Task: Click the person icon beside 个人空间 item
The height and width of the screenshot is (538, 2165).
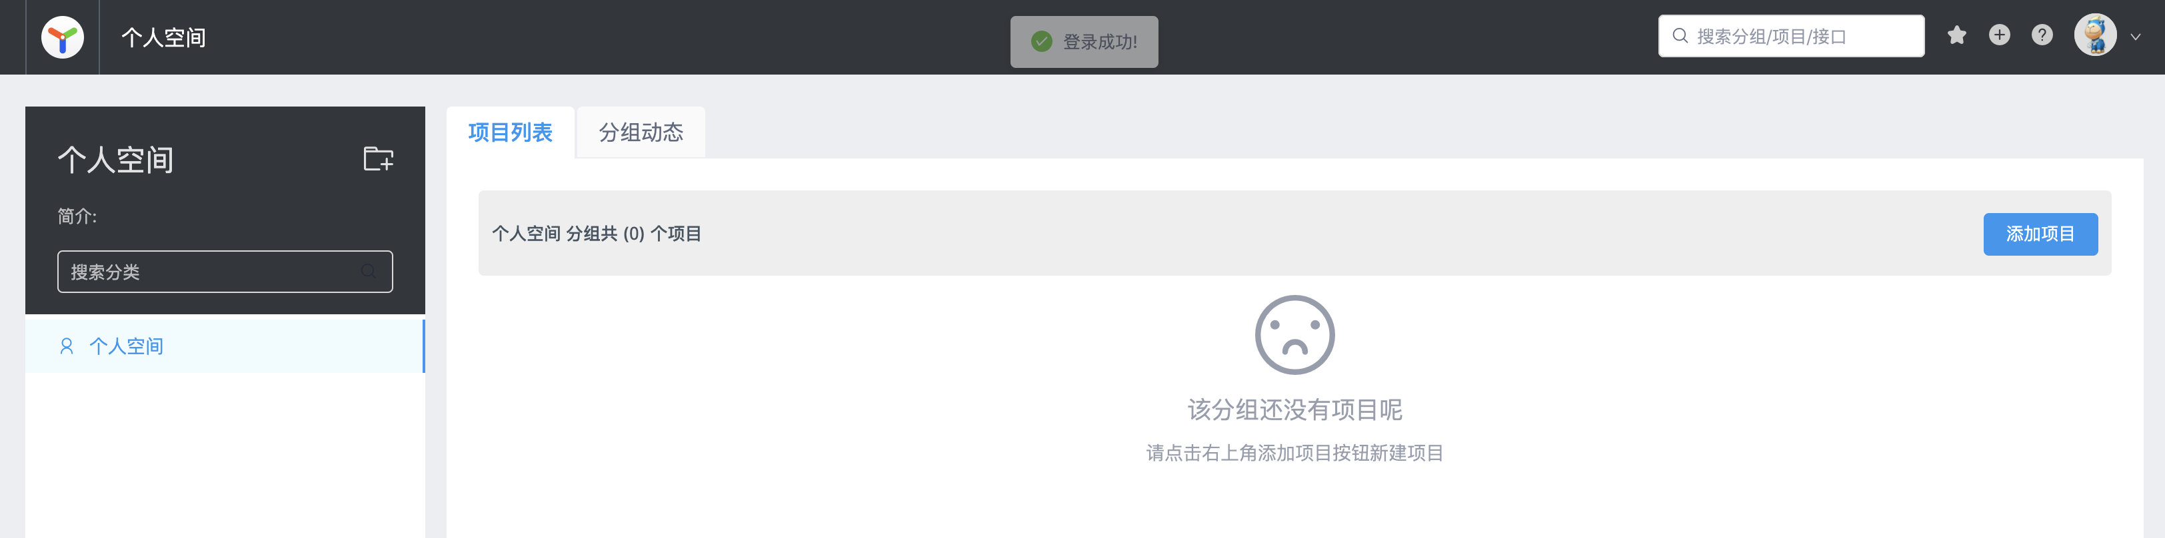Action: (67, 346)
